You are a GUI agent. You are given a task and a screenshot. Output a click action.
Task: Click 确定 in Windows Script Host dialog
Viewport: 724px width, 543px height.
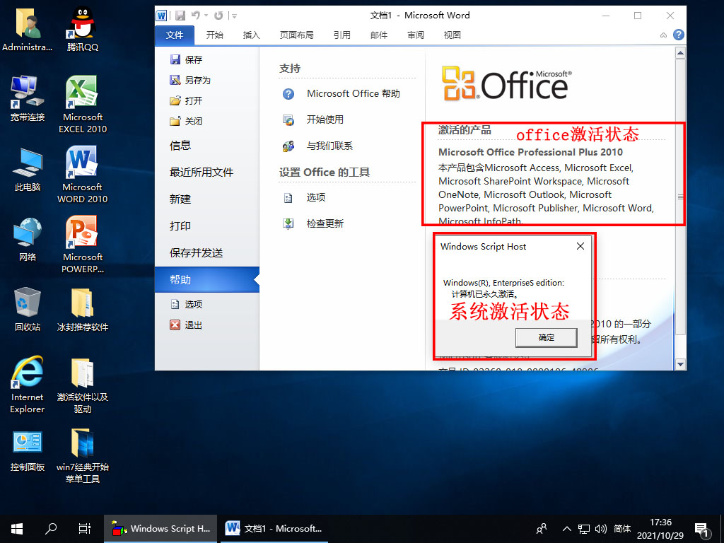[x=547, y=337]
